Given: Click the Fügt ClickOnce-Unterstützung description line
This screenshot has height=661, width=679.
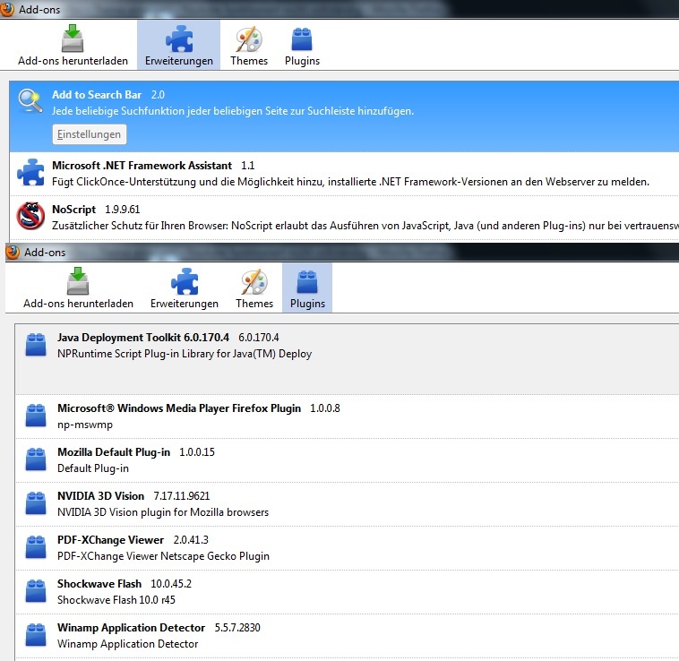Looking at the screenshot, I should (351, 182).
